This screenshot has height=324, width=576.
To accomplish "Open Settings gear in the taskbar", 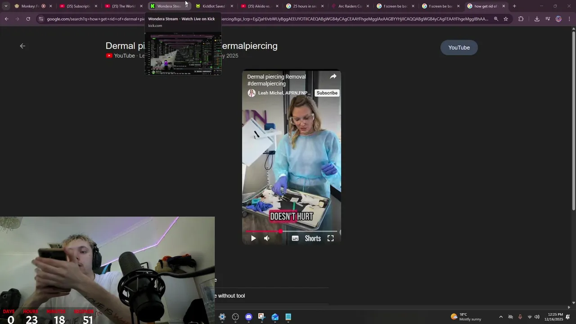I will point(222,317).
